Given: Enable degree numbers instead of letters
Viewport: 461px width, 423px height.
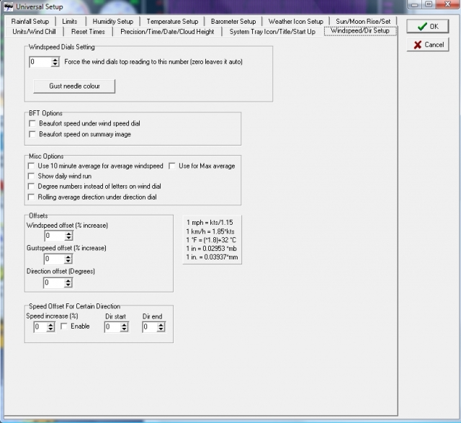Looking at the screenshot, I should pos(32,186).
